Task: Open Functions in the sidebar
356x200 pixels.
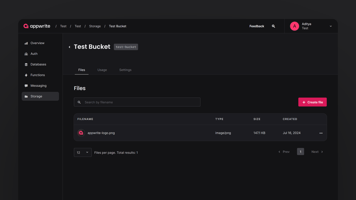Action: [40, 75]
